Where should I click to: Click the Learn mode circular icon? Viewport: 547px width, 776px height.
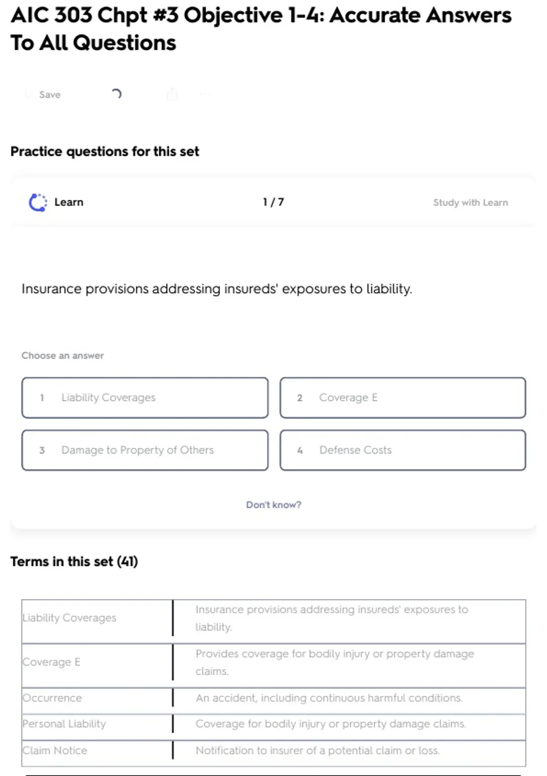pos(38,202)
